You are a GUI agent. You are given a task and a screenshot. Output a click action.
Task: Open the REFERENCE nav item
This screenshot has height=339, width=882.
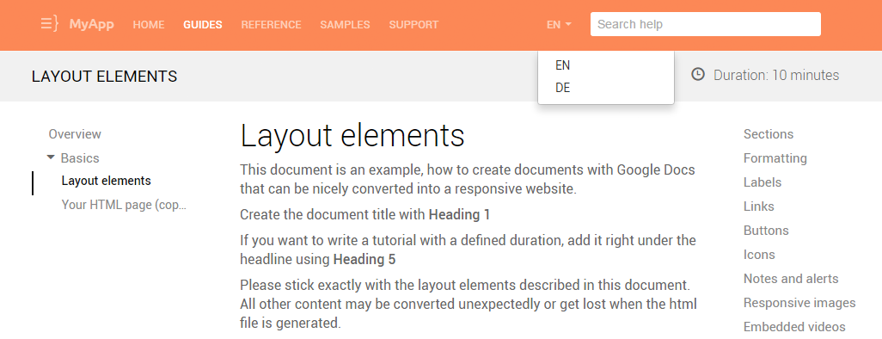pyautogui.click(x=271, y=25)
